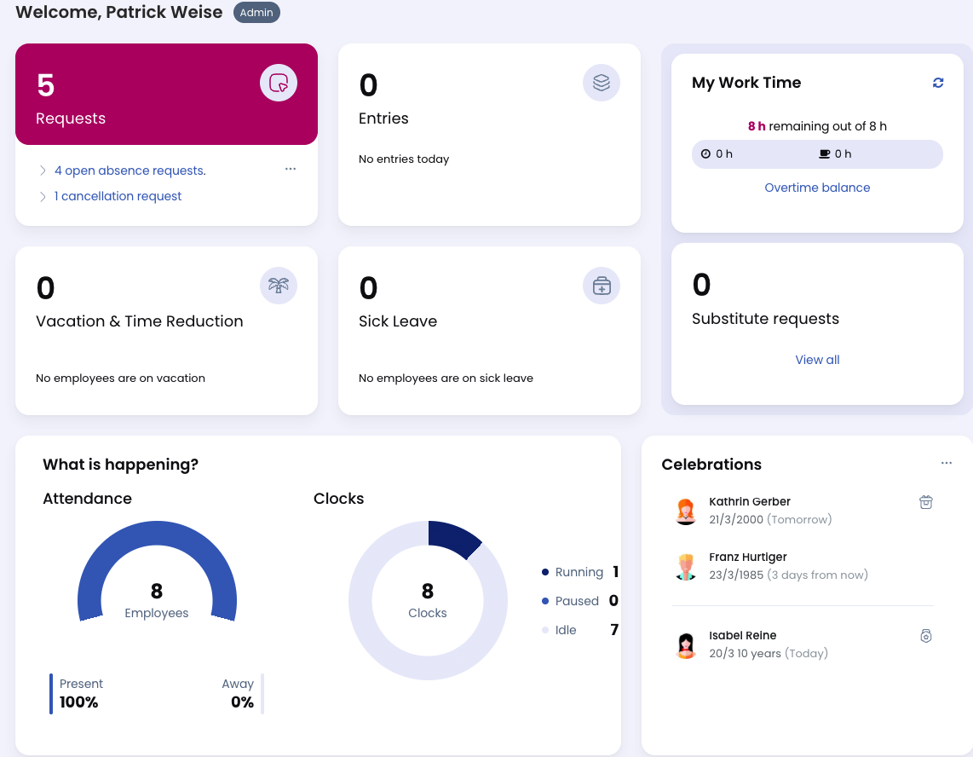The width and height of the screenshot is (973, 757).
Task: Refresh My Work Time
Action: click(x=938, y=83)
